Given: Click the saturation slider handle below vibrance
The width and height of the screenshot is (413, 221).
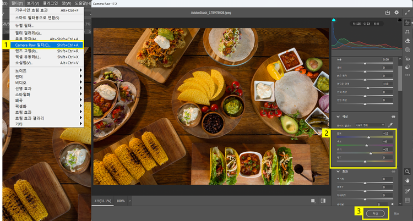Looking at the screenshot, I should 365,161.
